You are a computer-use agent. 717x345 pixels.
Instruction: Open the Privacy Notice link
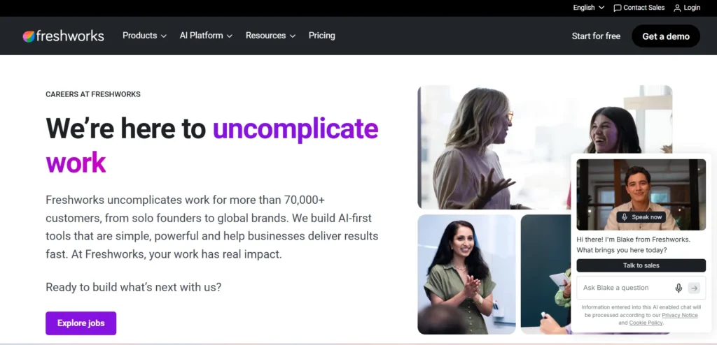point(679,316)
